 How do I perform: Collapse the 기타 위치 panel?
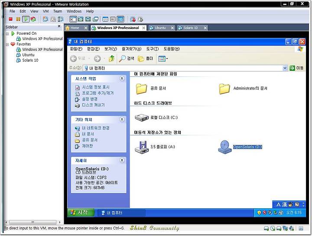pyautogui.click(x=122, y=119)
